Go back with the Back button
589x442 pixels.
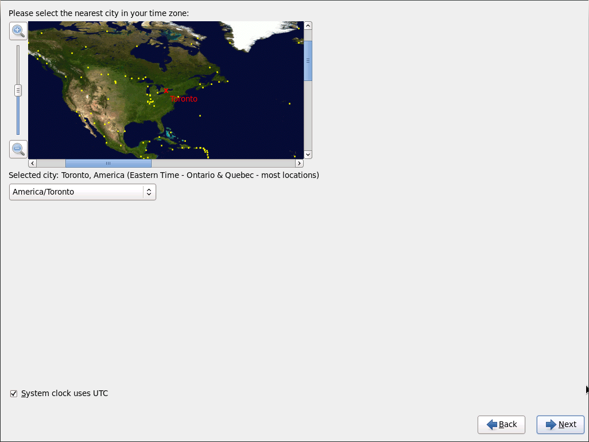(x=501, y=424)
